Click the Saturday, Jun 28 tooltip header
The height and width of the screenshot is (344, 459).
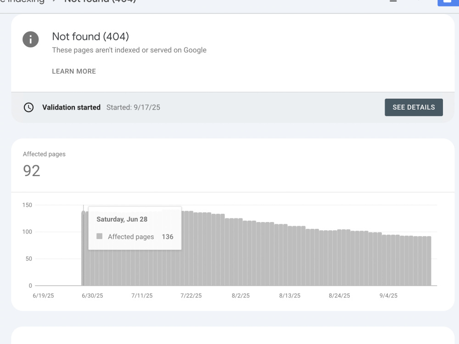click(x=122, y=219)
